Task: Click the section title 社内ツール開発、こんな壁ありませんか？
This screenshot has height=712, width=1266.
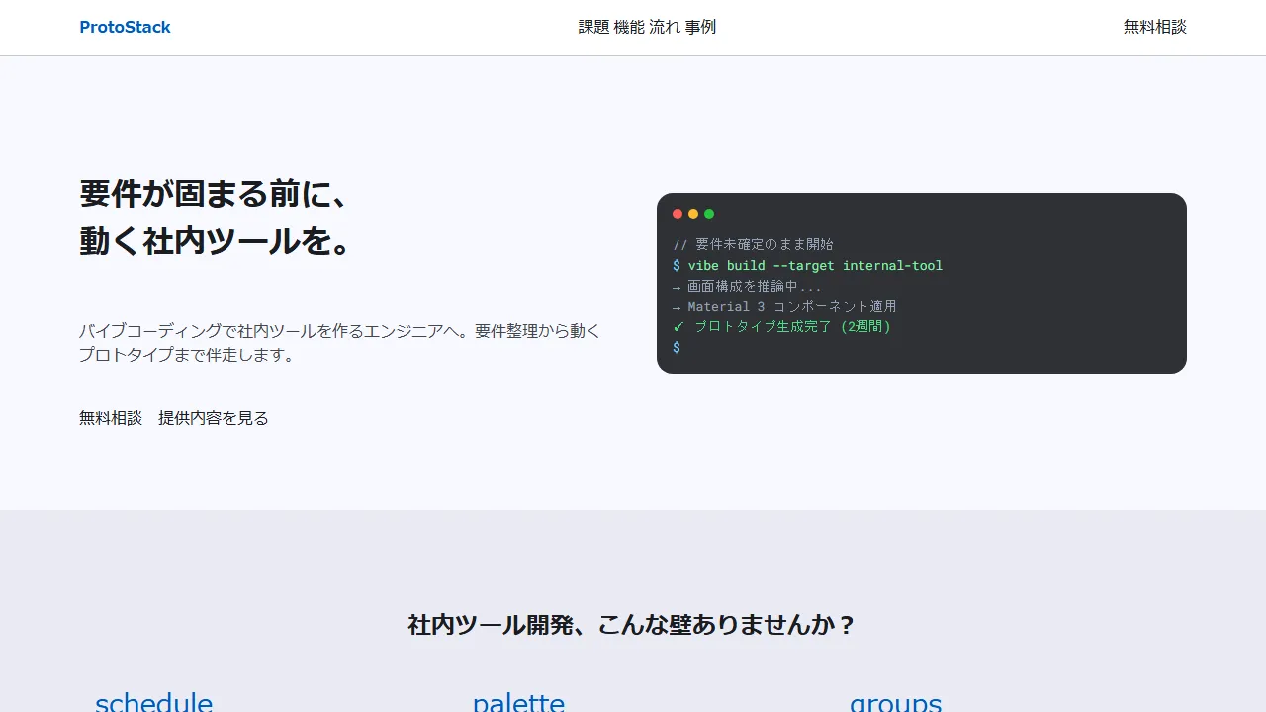Action: [633, 625]
